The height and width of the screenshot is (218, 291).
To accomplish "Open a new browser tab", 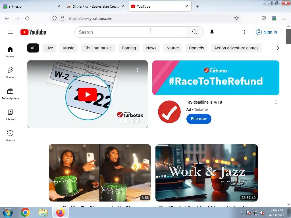I will pos(197,7).
